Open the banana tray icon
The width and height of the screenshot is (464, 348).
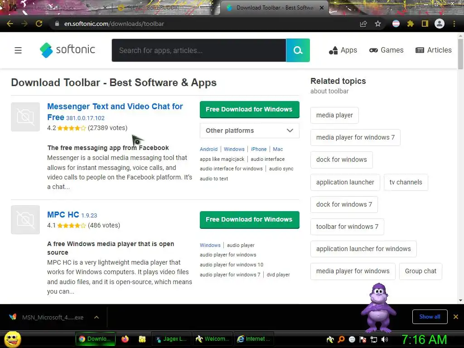[x=330, y=339]
